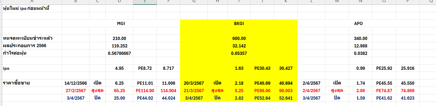Viewport: 436px width, 106px height.
Task: Select the สูงสุด cell beside 27/2/2567
Action: click(x=98, y=91)
